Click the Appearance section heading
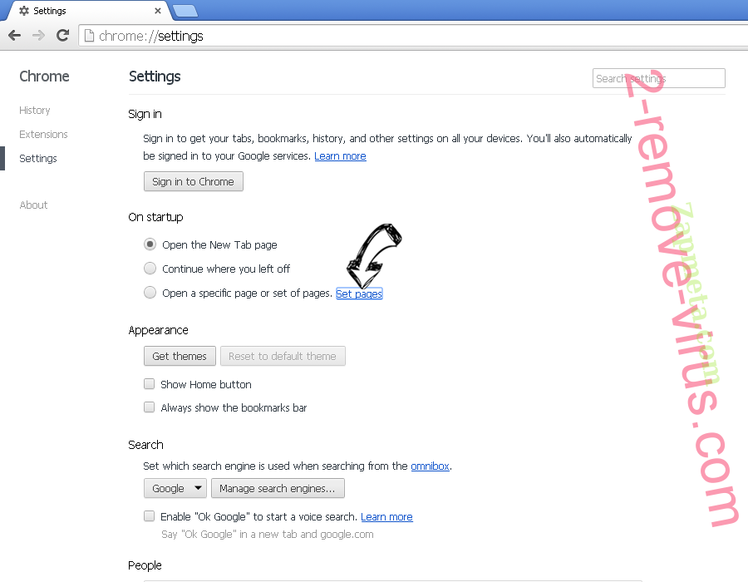Viewport: 748px width, 582px height. pos(159,330)
